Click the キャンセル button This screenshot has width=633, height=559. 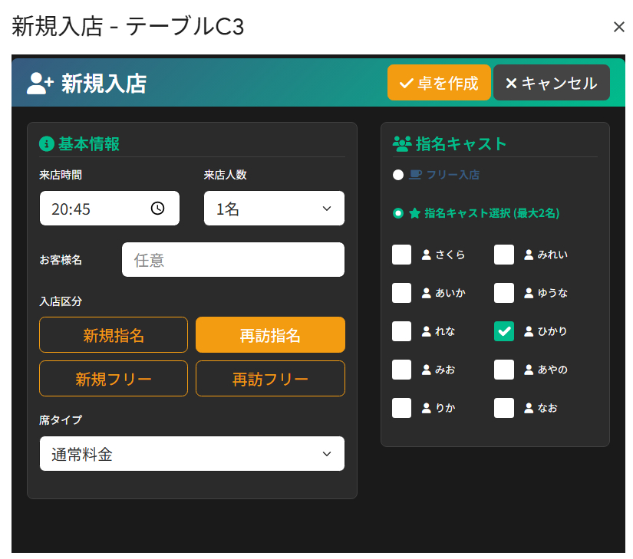coord(551,83)
